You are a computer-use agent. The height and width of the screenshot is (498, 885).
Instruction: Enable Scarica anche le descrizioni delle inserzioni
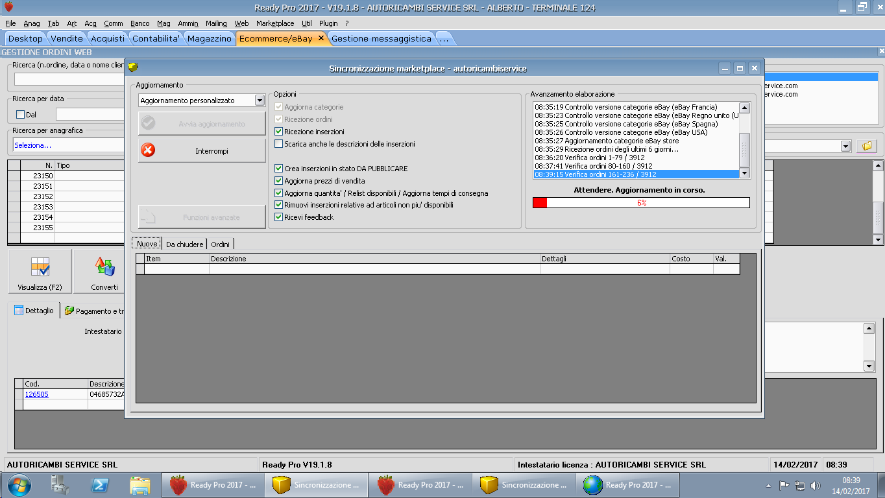279,144
